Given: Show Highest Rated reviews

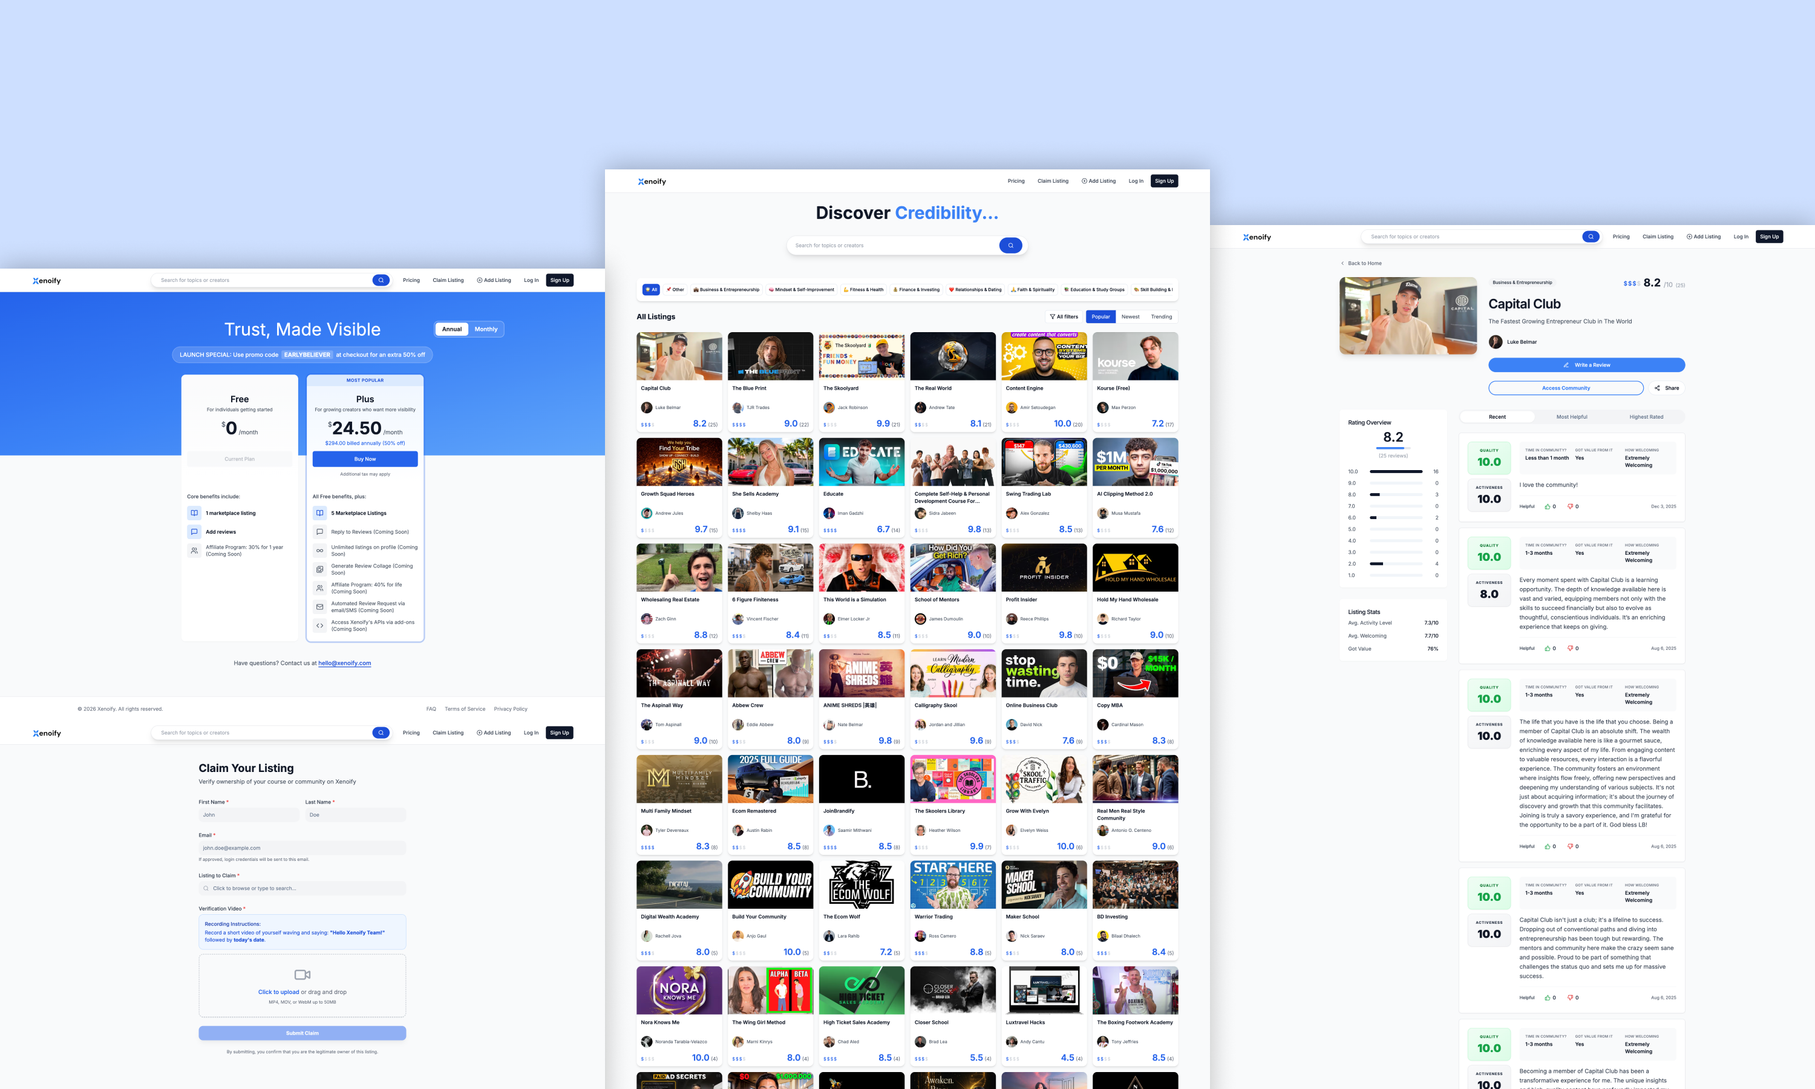Looking at the screenshot, I should coord(1646,417).
